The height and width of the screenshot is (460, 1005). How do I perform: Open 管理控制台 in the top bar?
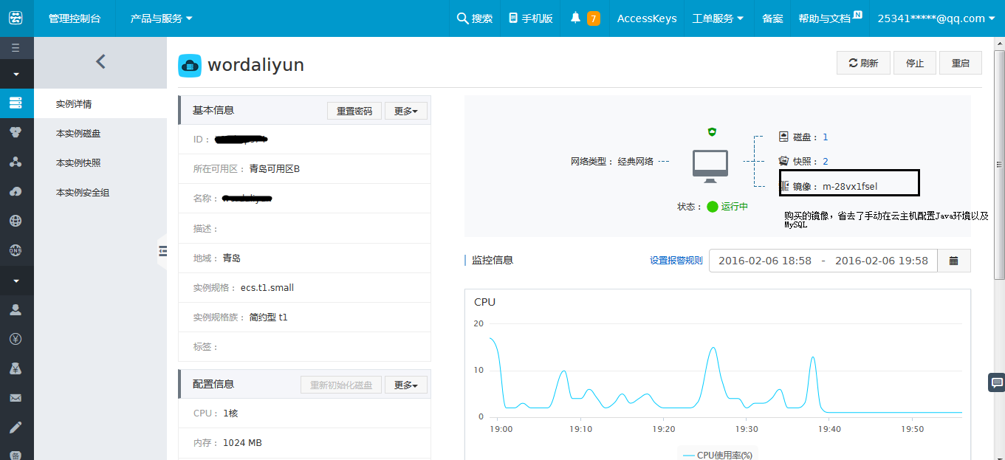point(75,18)
